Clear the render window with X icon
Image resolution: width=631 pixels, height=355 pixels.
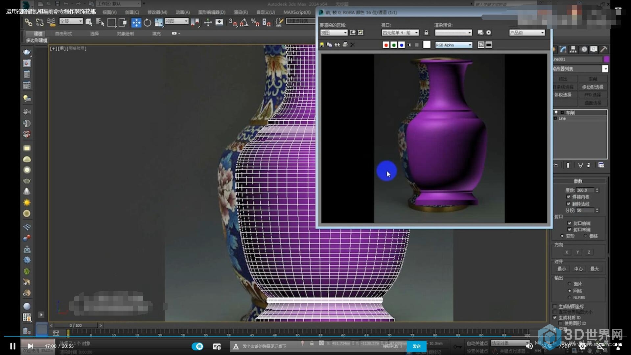point(353,45)
